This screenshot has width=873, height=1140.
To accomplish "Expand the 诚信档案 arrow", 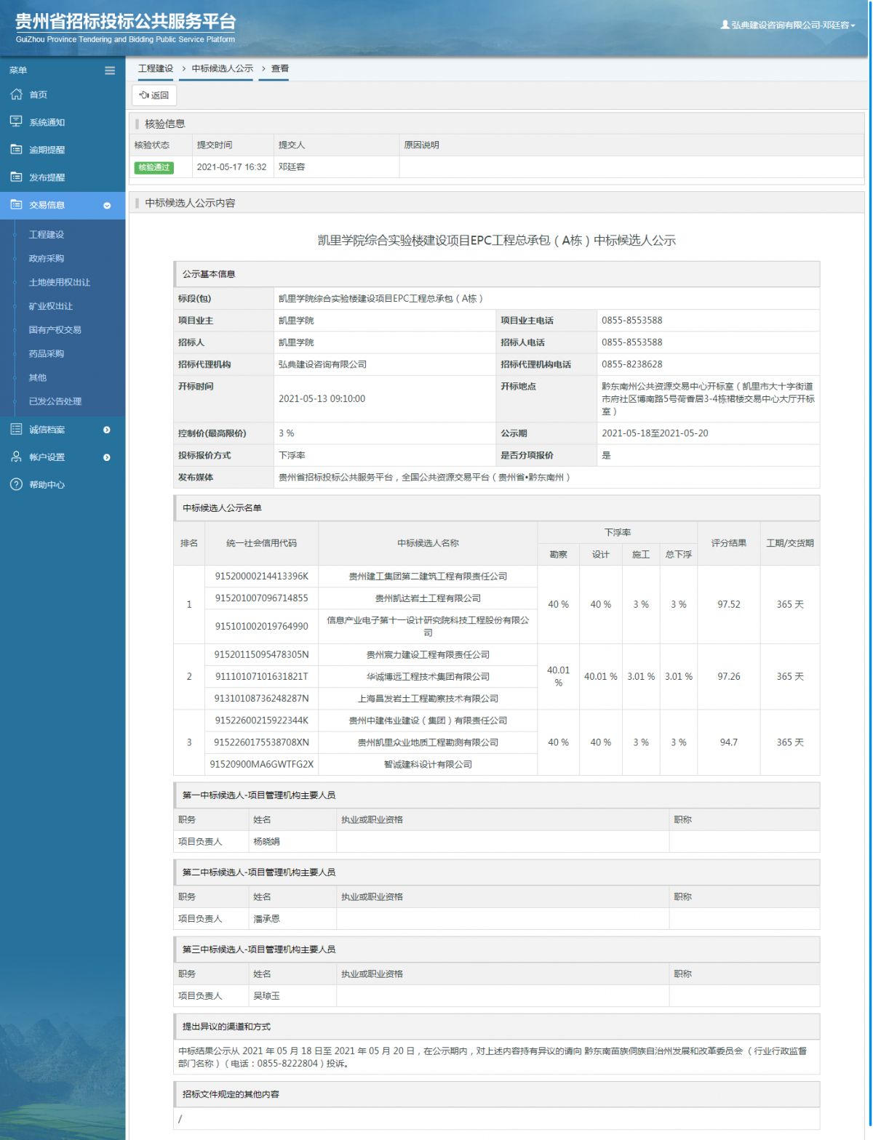I will pyautogui.click(x=107, y=430).
